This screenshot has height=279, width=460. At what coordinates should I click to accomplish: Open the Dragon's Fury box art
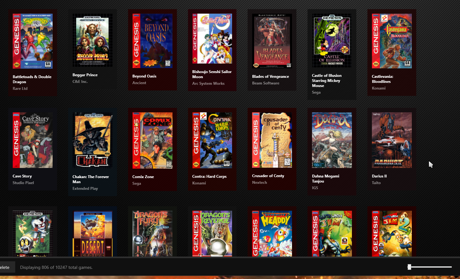point(152,234)
